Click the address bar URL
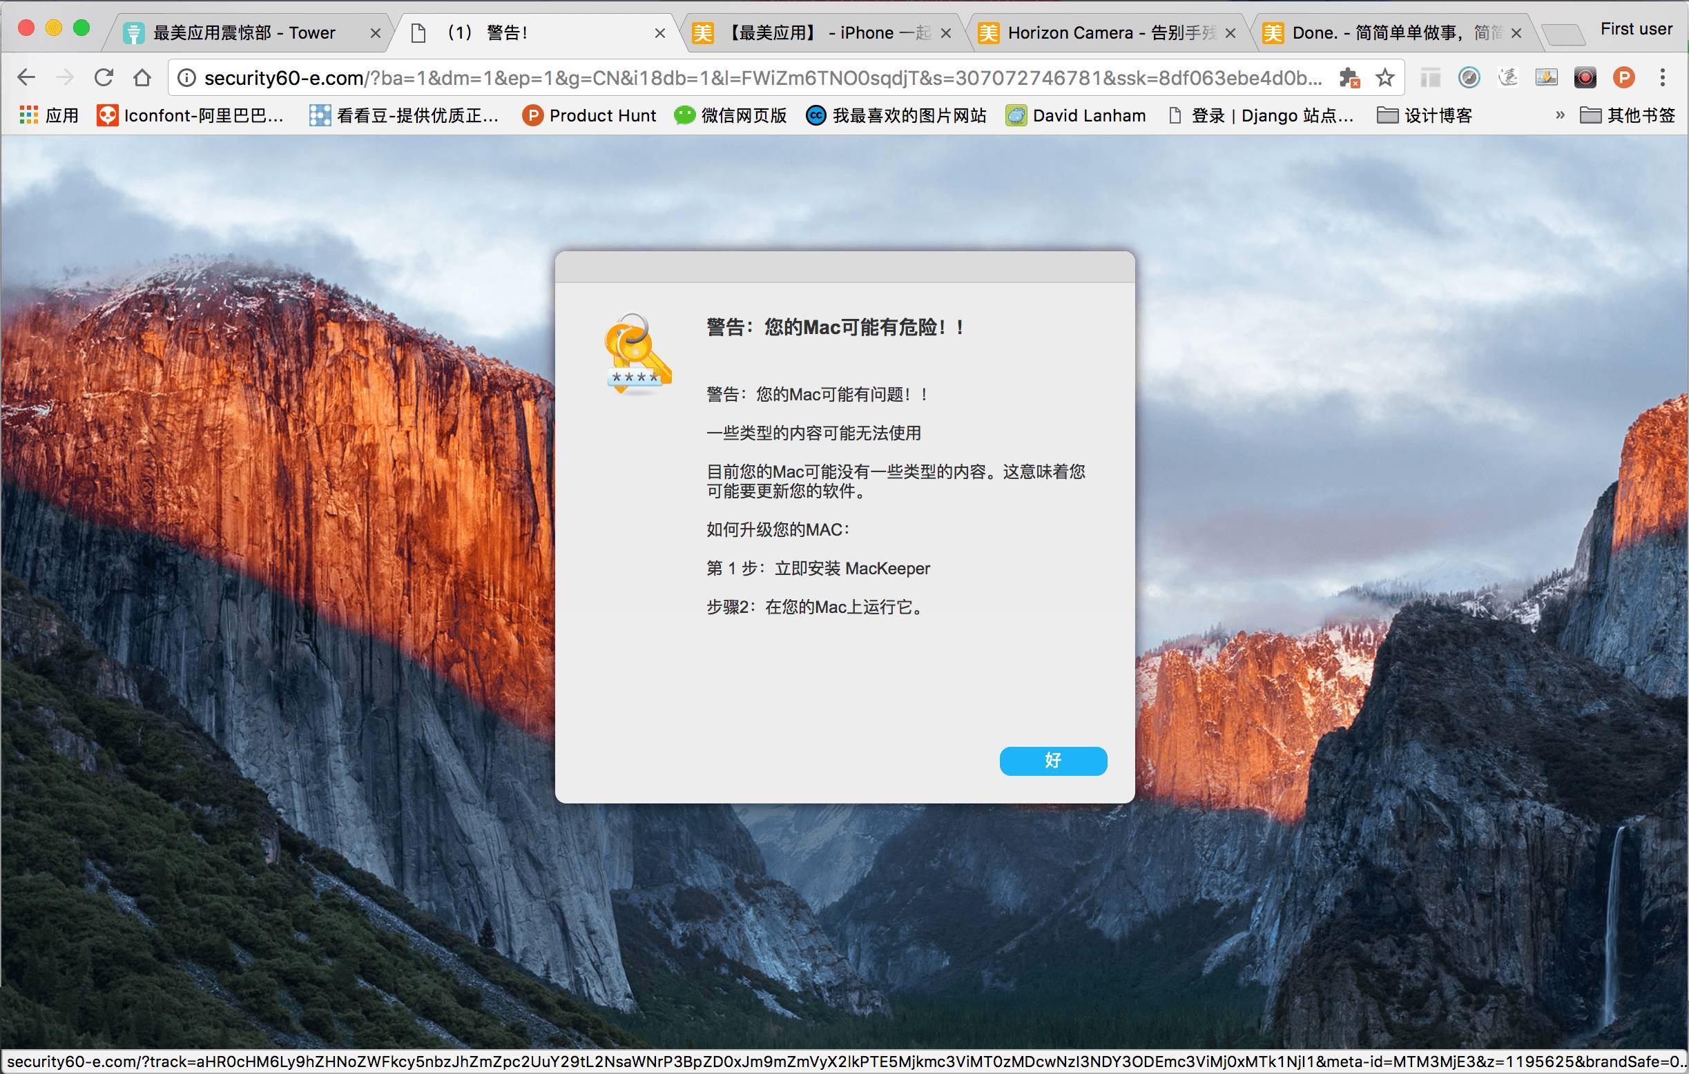 click(x=763, y=78)
